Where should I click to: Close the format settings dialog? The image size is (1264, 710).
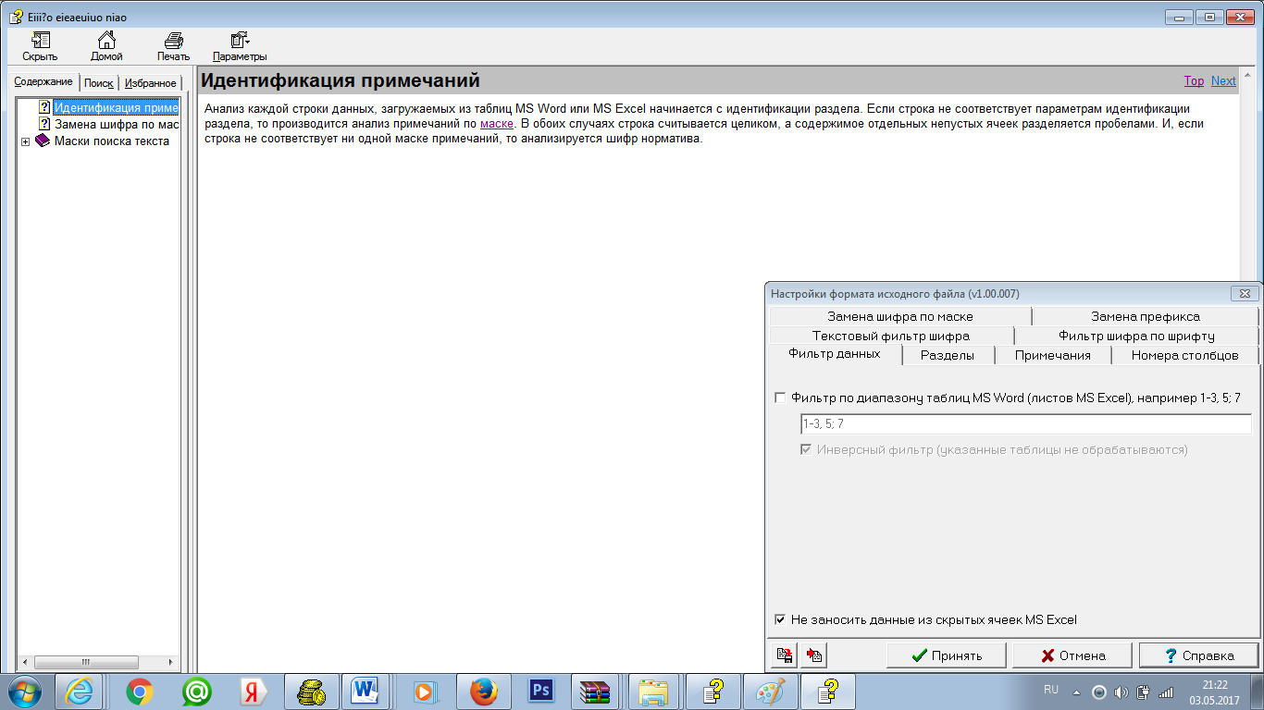(x=1245, y=293)
